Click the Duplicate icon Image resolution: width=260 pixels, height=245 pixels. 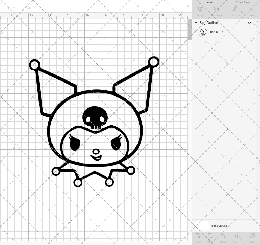point(235,9)
